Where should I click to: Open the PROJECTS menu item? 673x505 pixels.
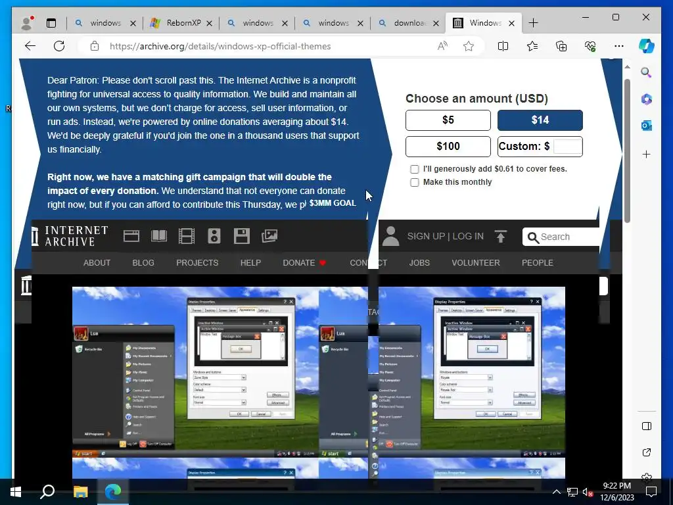tap(197, 263)
